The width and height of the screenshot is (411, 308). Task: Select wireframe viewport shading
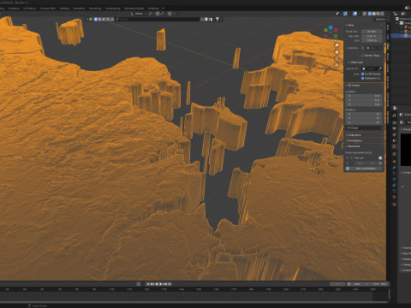pos(370,14)
